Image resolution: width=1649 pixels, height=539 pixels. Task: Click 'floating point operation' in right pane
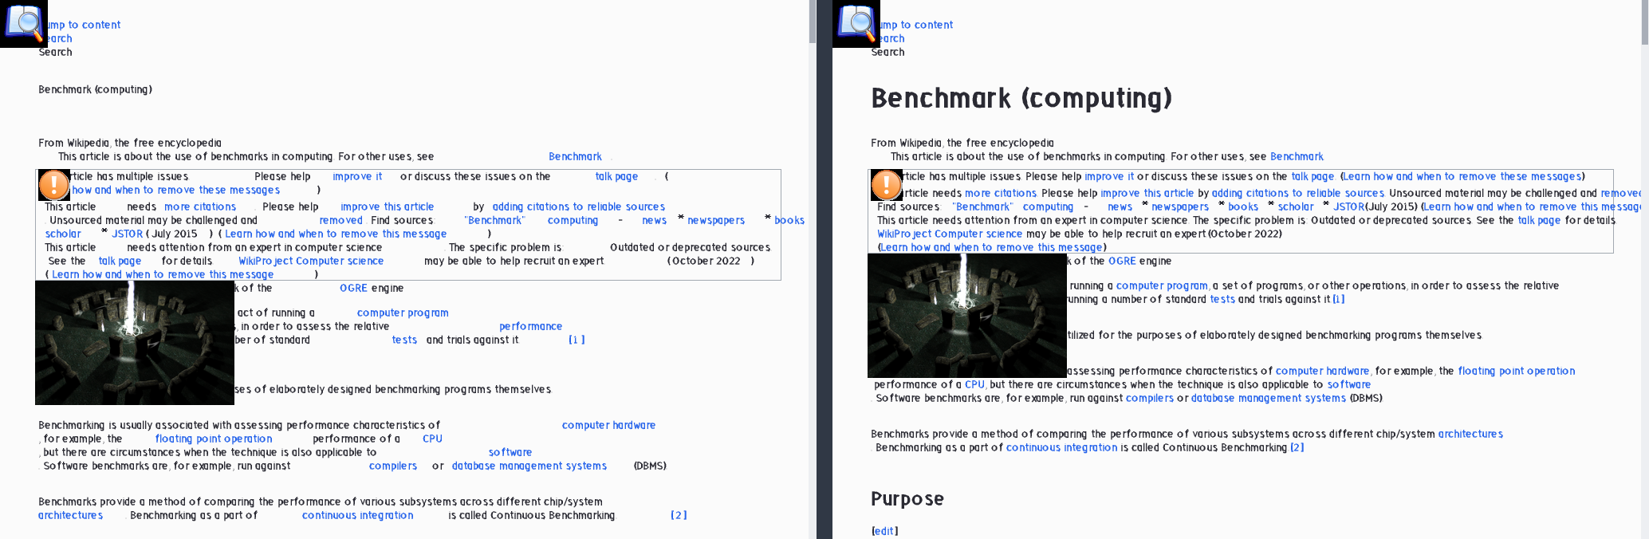(1517, 371)
